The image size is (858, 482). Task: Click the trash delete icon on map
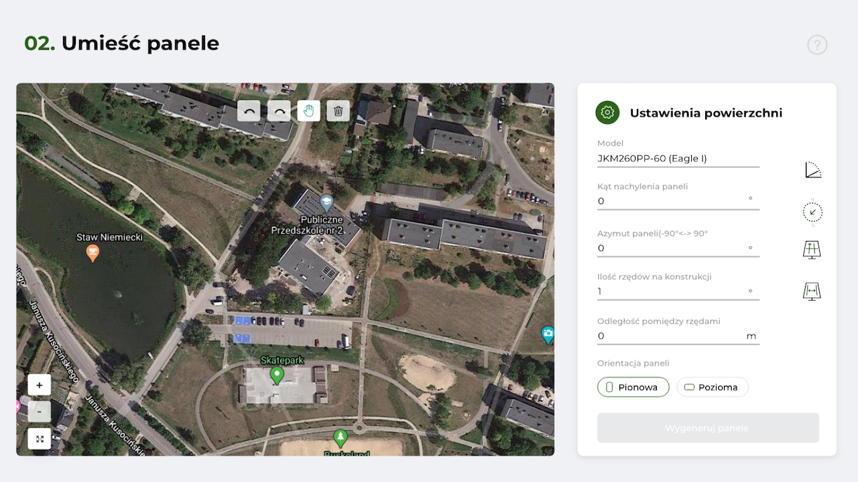339,110
